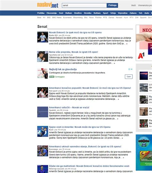Open the Vojvodina menu category
The height and width of the screenshot is (173, 152).
tap(122, 13)
